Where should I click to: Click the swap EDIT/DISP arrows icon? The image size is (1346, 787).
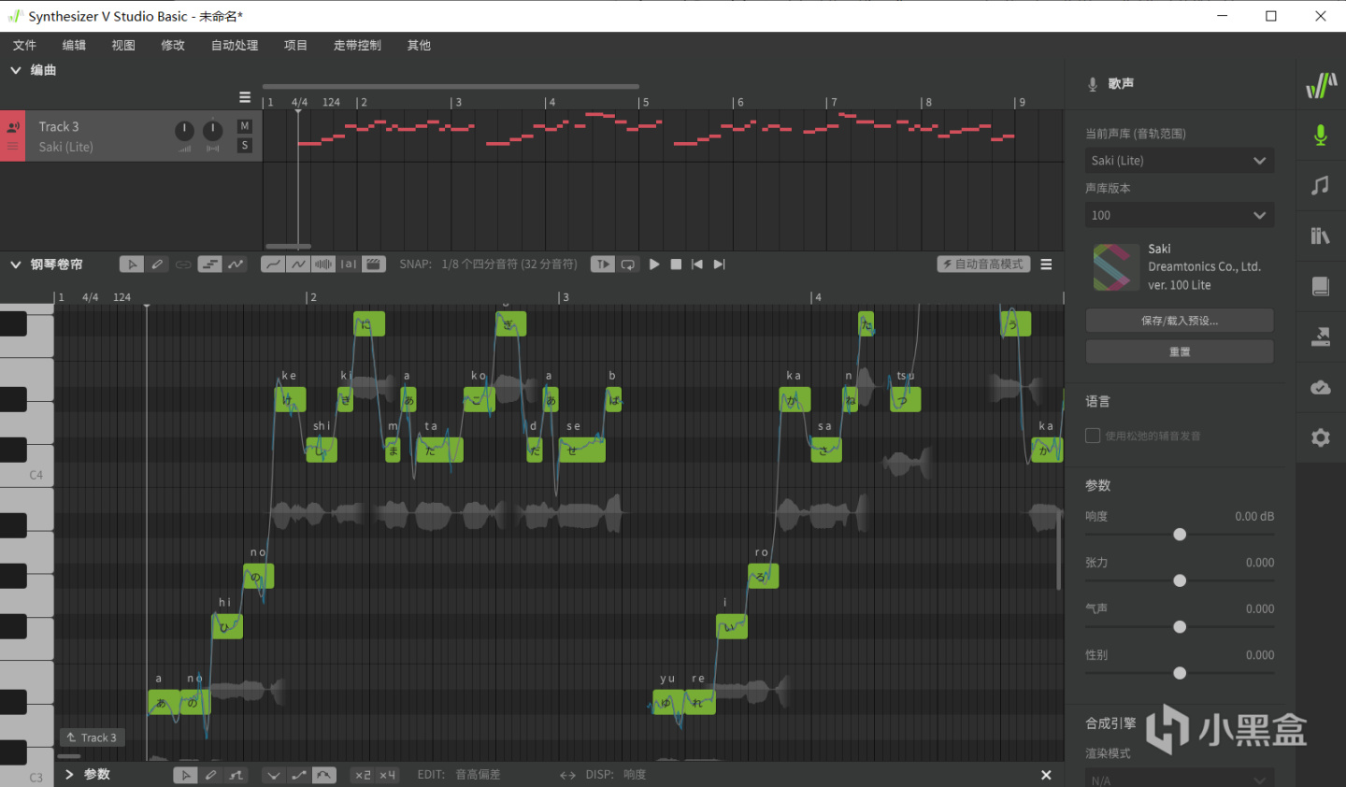point(567,775)
